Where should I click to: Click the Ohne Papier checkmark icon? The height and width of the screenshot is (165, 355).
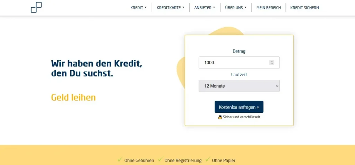click(x=208, y=160)
